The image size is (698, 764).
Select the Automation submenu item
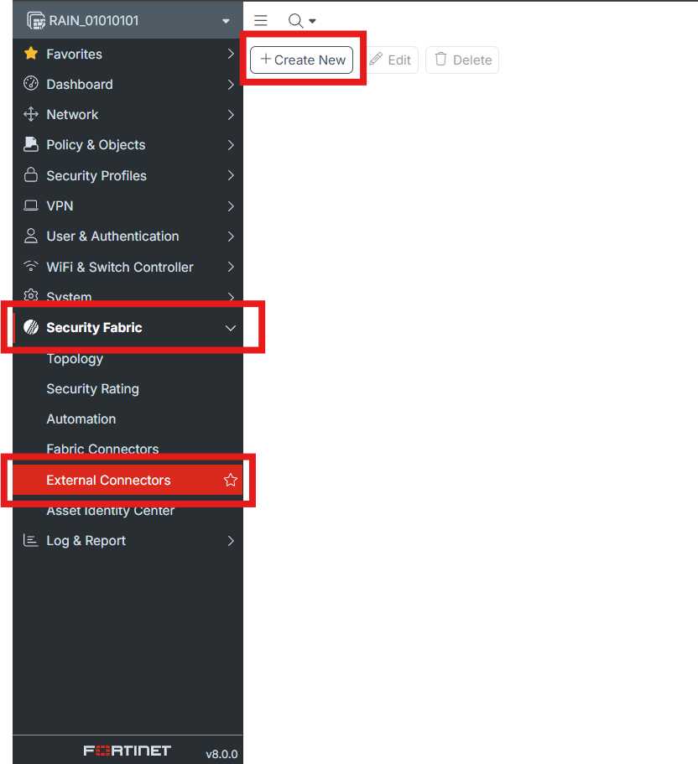click(81, 419)
